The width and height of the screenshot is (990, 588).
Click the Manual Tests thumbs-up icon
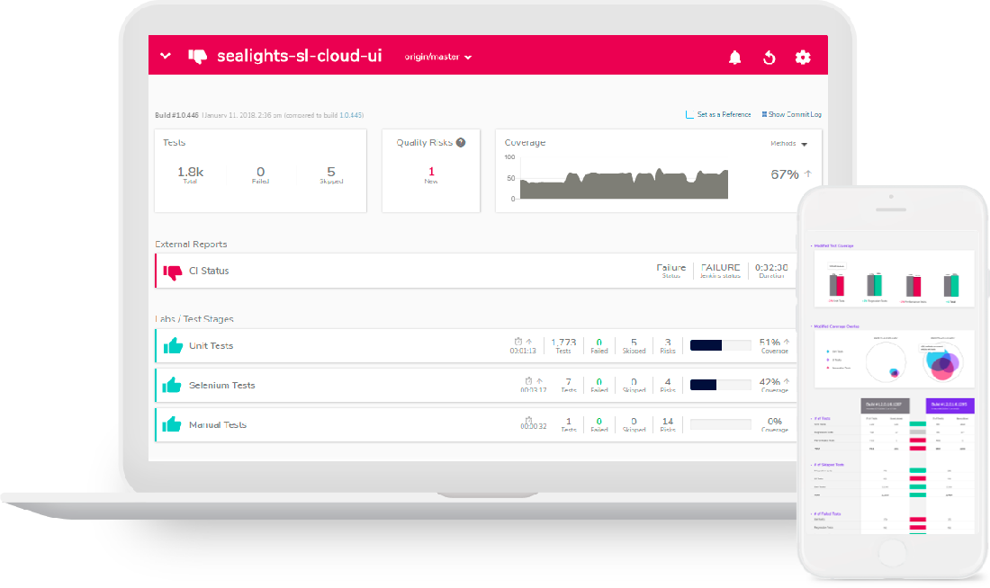point(172,425)
